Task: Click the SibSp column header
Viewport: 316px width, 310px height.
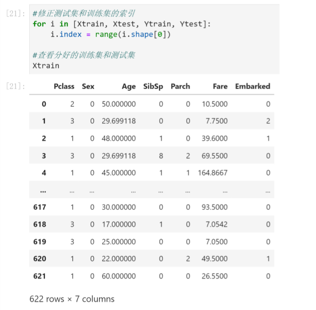Action: click(153, 87)
